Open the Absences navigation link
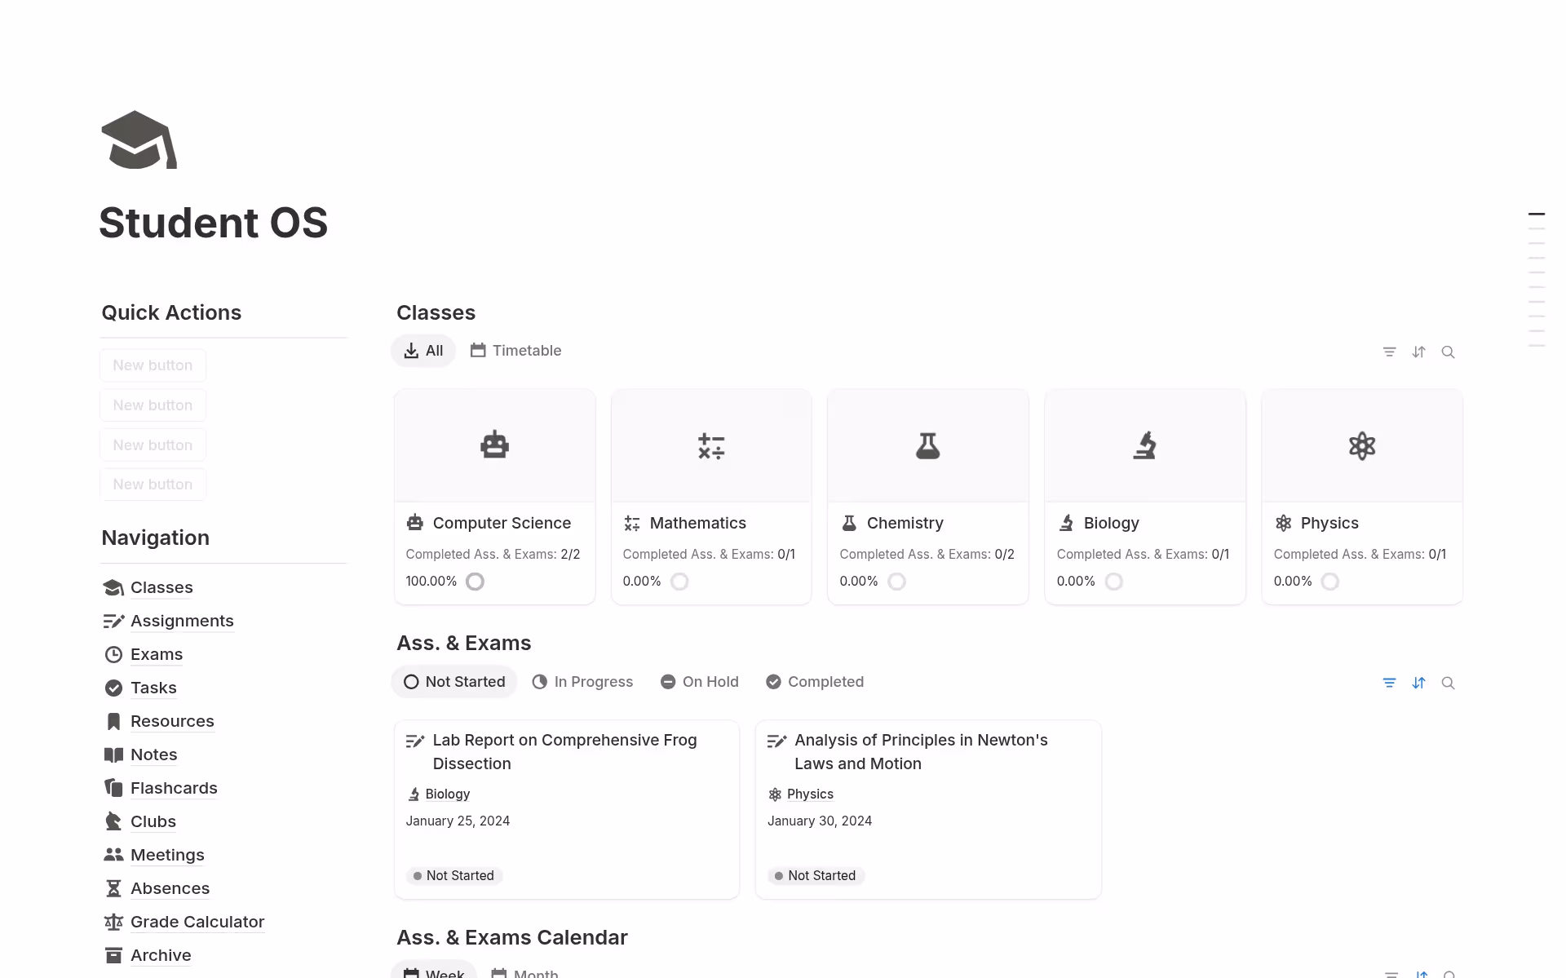Viewport: 1566px width, 978px height. pos(170,888)
